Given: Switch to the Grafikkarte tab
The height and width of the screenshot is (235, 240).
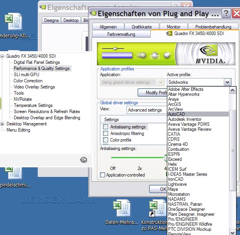Looking at the screenshot, I should (142, 27).
